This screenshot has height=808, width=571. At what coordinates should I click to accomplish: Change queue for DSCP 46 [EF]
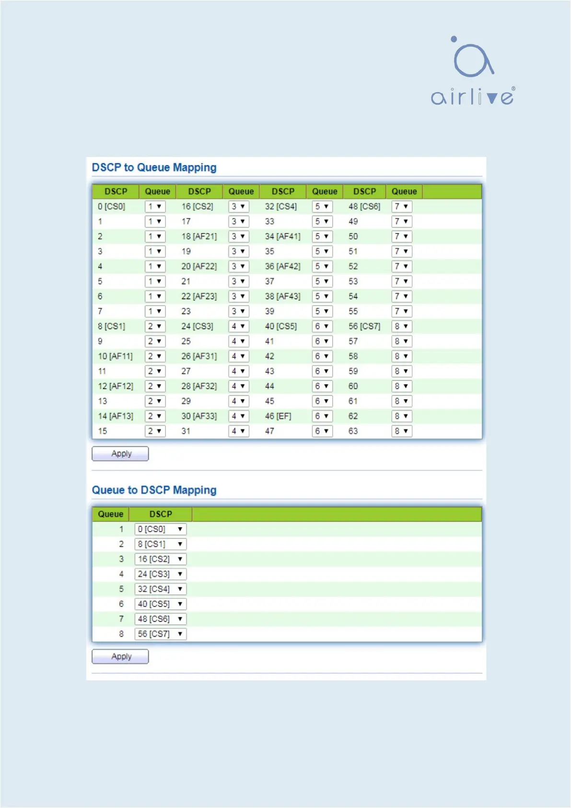click(322, 416)
